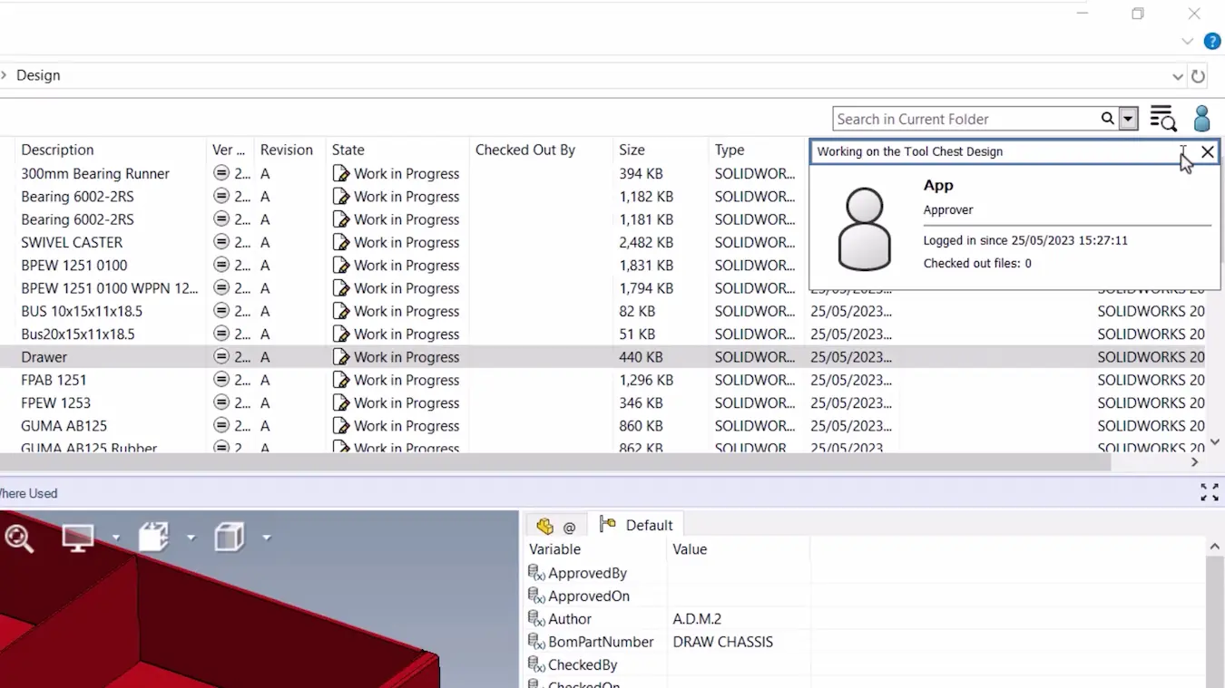Click the yellow BOM hand icon
The image size is (1225, 688).
(545, 525)
